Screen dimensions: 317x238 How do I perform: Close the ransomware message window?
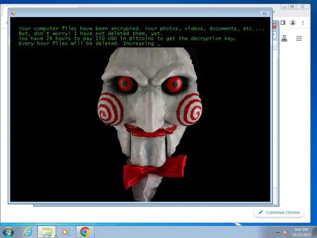tap(265, 13)
